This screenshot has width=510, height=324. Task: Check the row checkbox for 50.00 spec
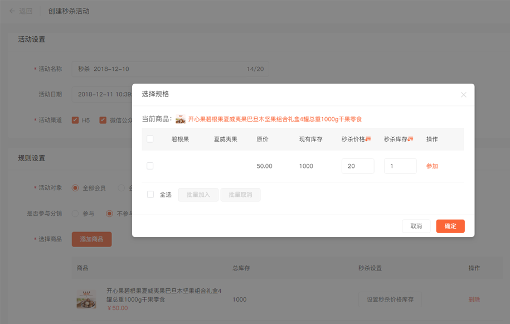pos(150,166)
